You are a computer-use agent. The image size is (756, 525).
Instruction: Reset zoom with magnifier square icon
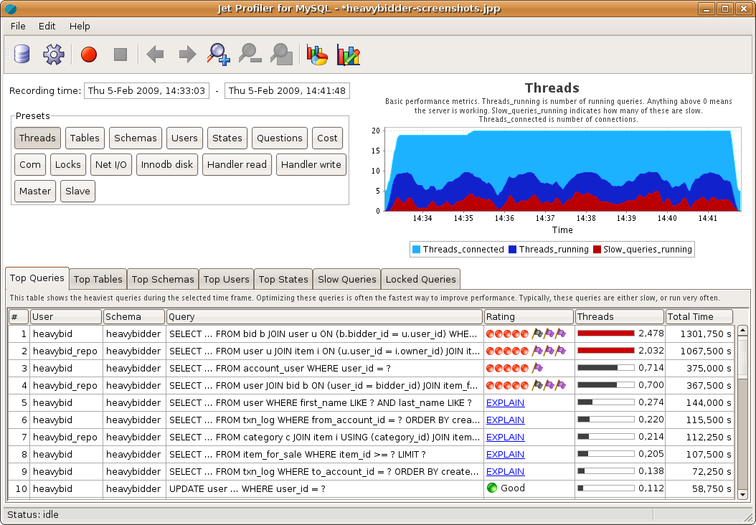(282, 54)
